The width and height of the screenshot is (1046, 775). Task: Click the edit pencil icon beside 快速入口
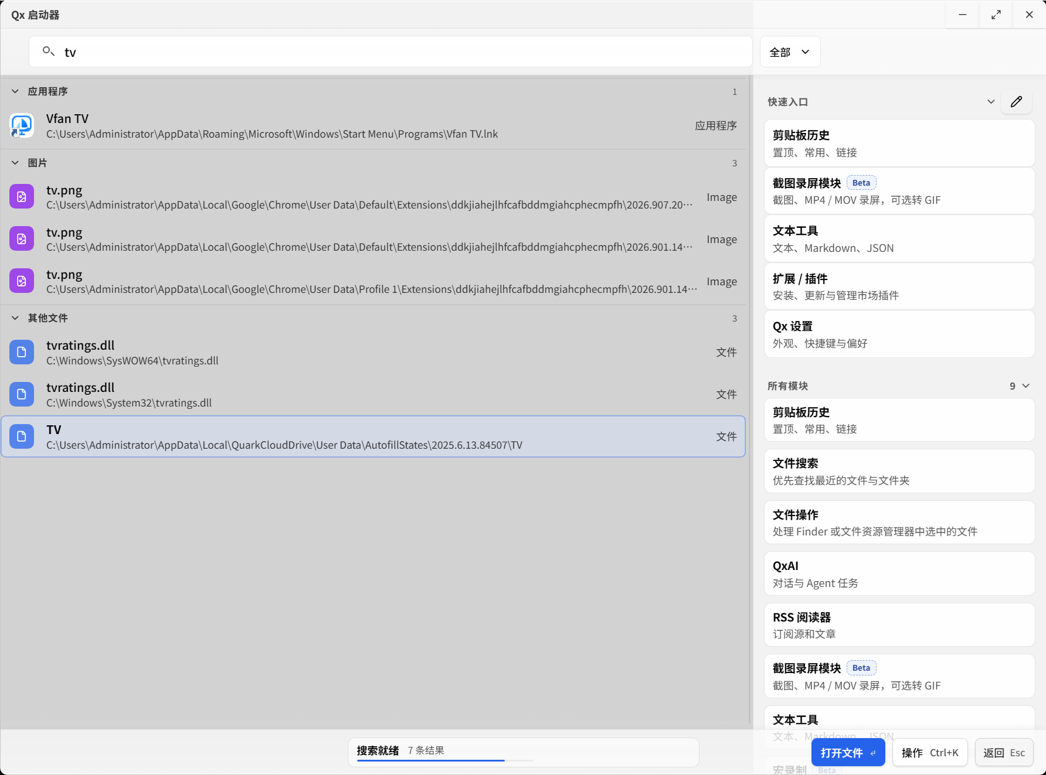tap(1016, 101)
